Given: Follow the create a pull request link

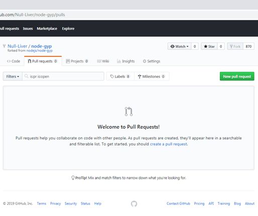Looking at the screenshot, I should [x=168, y=144].
